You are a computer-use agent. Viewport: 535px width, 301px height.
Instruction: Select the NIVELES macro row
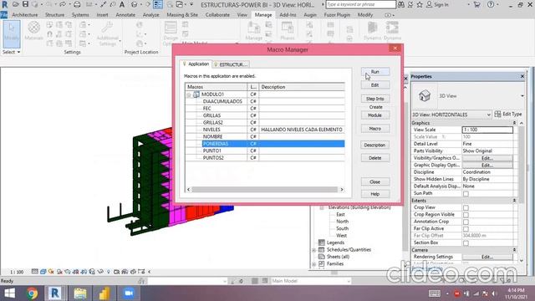point(265,130)
